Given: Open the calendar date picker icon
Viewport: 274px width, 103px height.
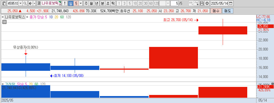Looking at the screenshot, I should [x=231, y=3].
